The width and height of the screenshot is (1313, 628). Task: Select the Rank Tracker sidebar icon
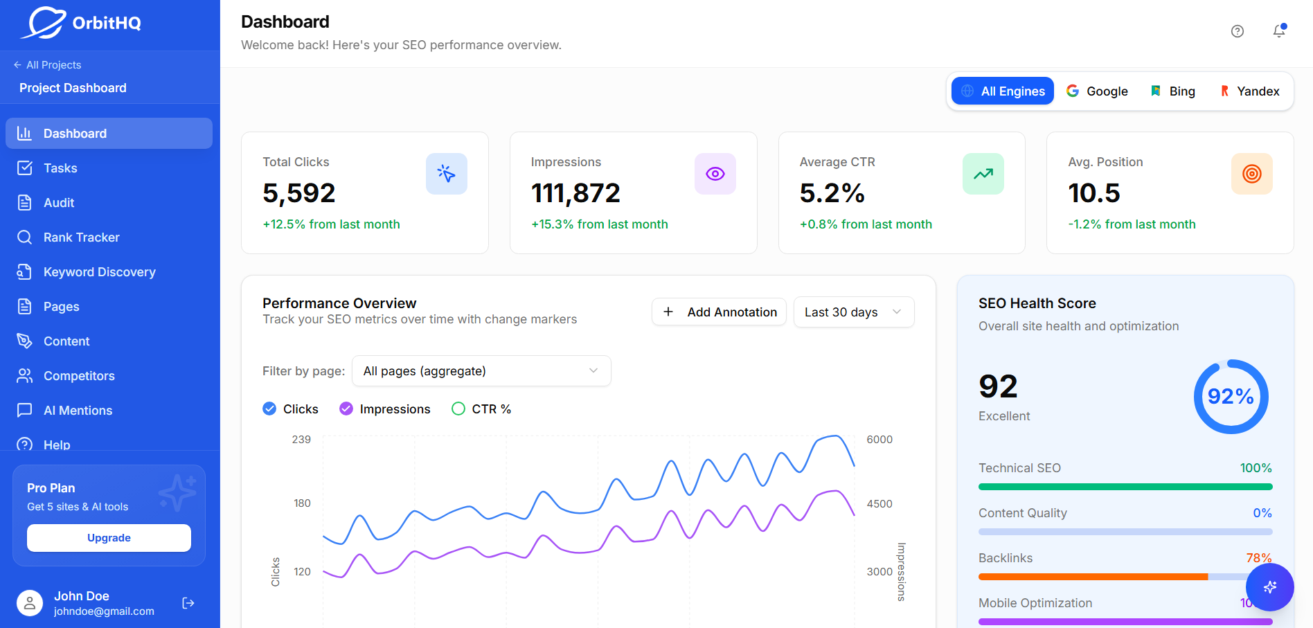[x=25, y=237]
